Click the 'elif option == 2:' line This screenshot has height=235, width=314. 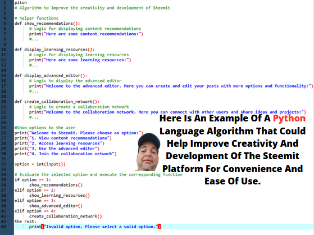pyautogui.click(x=35, y=190)
